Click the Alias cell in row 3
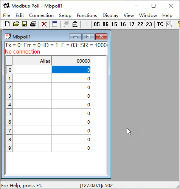Image resolution: width=180 pixels, height=189 pixels. click(32, 96)
